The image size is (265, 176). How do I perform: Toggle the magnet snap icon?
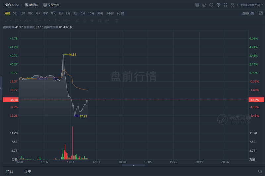tap(100, 21)
